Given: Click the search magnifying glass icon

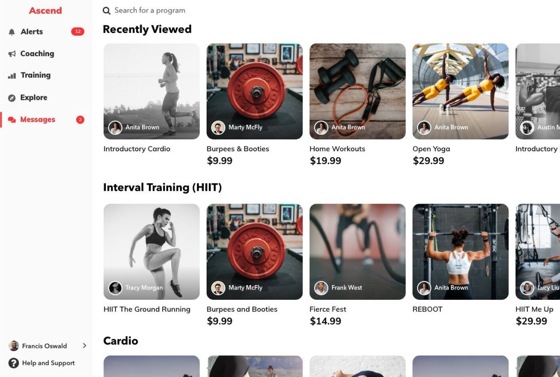Looking at the screenshot, I should (x=106, y=11).
